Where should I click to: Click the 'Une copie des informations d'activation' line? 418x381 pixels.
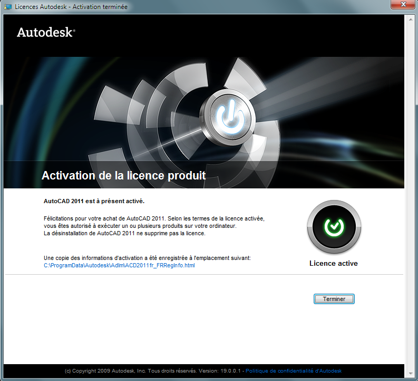click(x=147, y=258)
